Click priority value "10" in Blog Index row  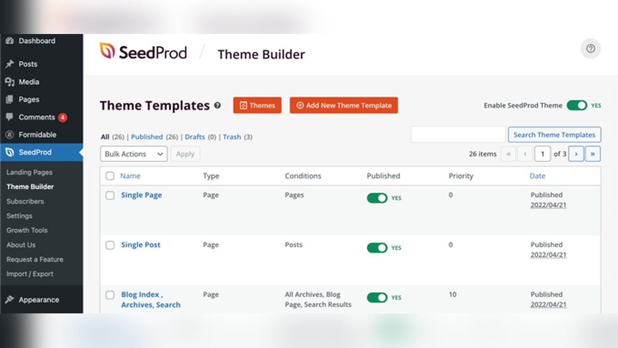click(x=452, y=294)
